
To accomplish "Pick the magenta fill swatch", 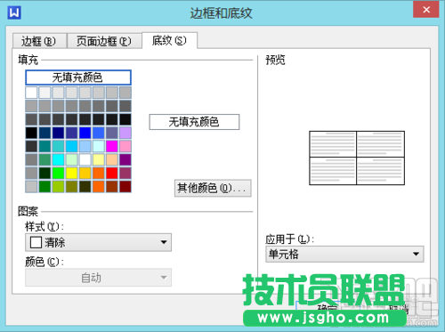I will [x=112, y=146].
